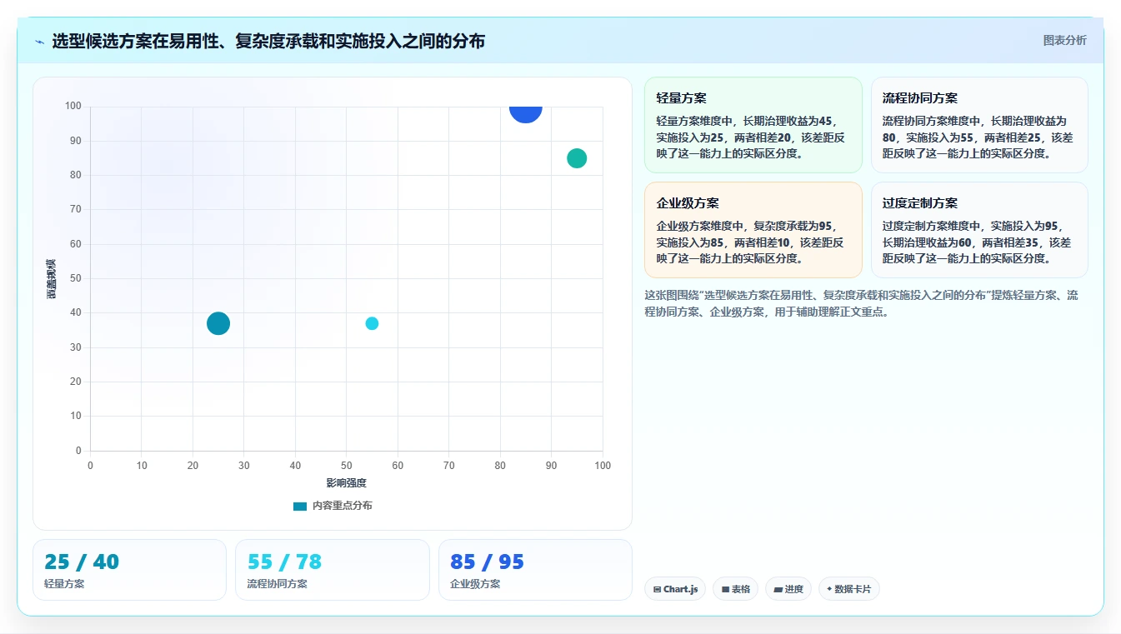Click the 轻量方案 card description text

tap(751, 137)
